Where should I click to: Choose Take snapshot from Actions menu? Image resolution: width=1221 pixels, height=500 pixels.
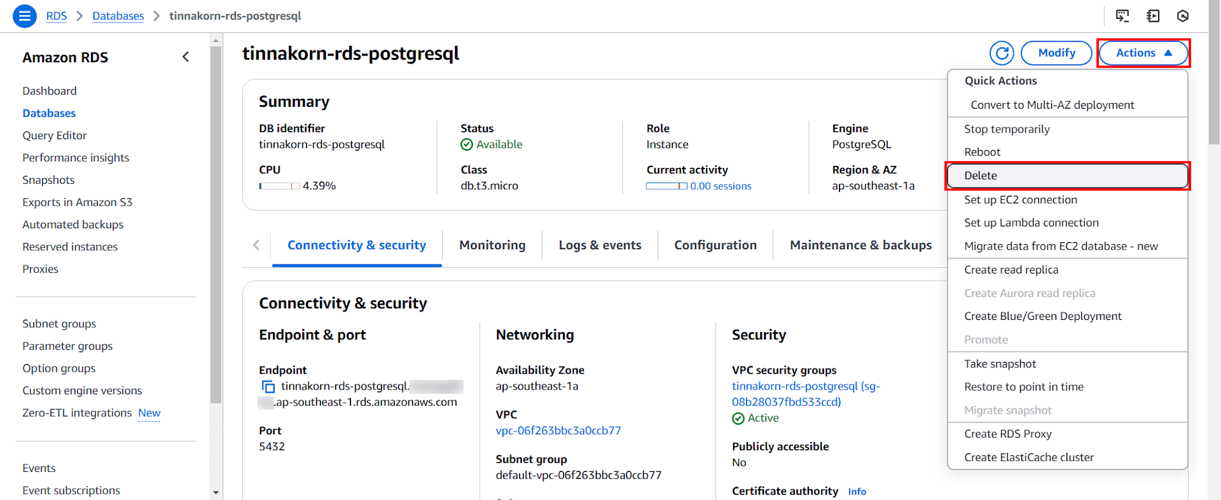point(1067,364)
